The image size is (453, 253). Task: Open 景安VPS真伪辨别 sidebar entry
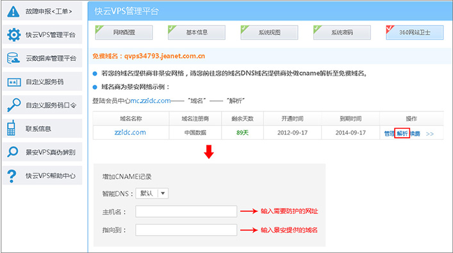42,152
